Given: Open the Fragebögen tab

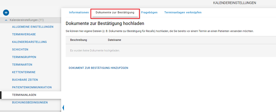Looking at the screenshot, I should [x=149, y=12].
